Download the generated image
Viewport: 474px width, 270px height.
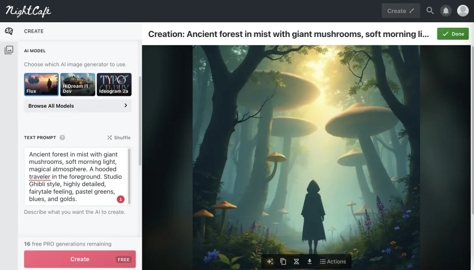309,261
